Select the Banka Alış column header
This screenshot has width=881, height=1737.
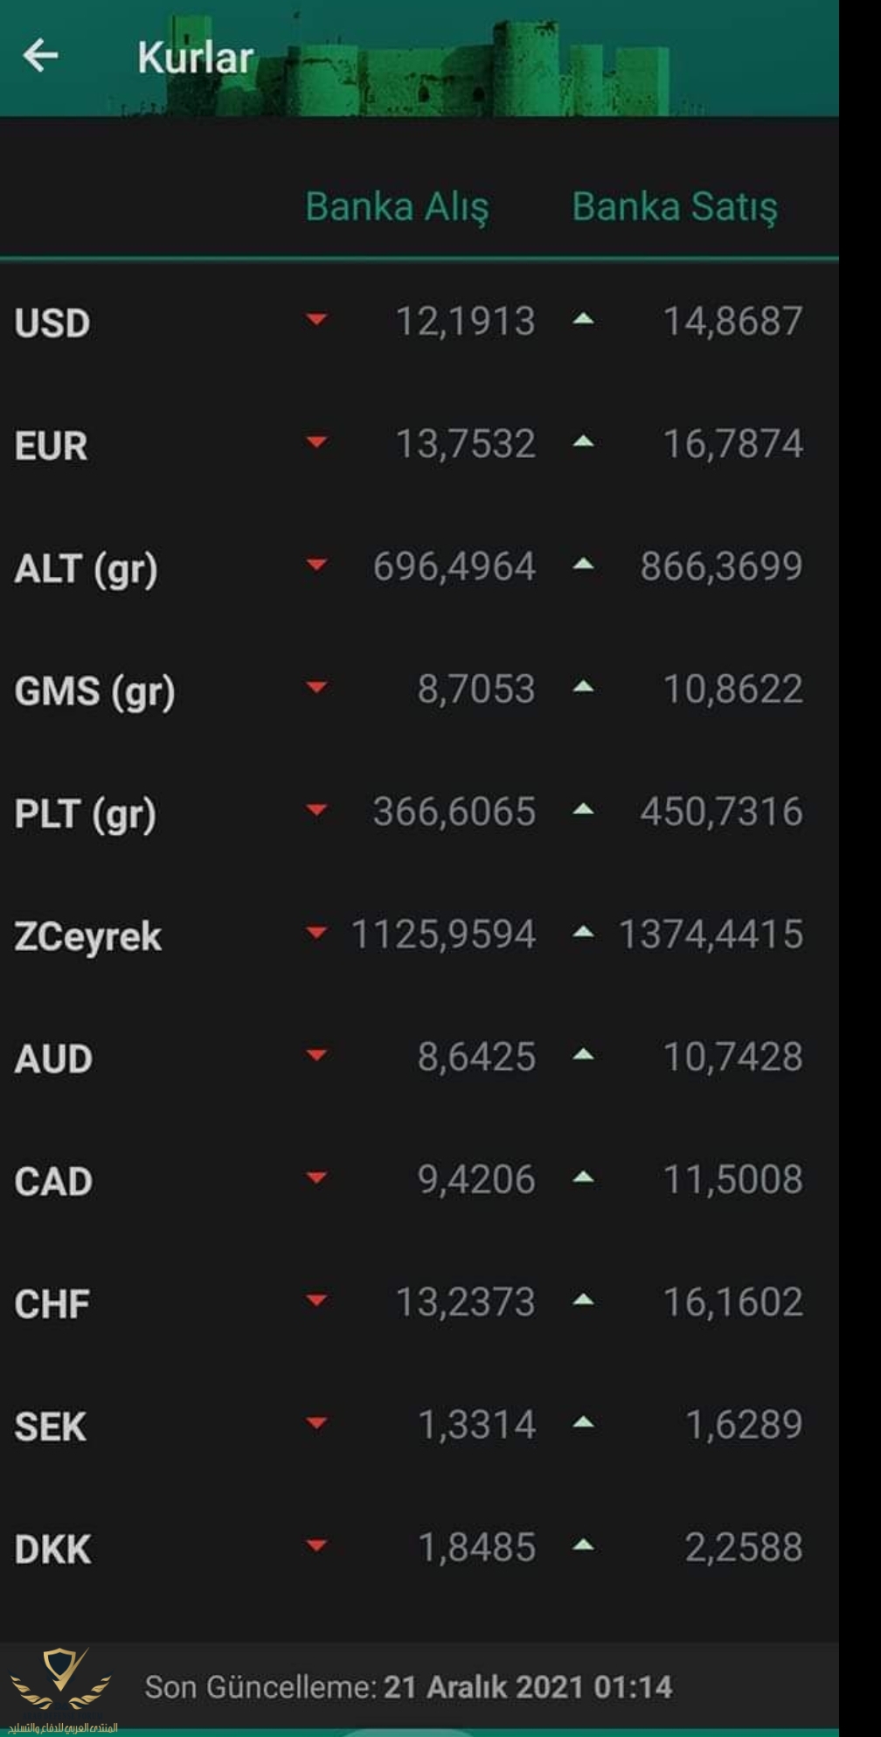click(x=397, y=207)
